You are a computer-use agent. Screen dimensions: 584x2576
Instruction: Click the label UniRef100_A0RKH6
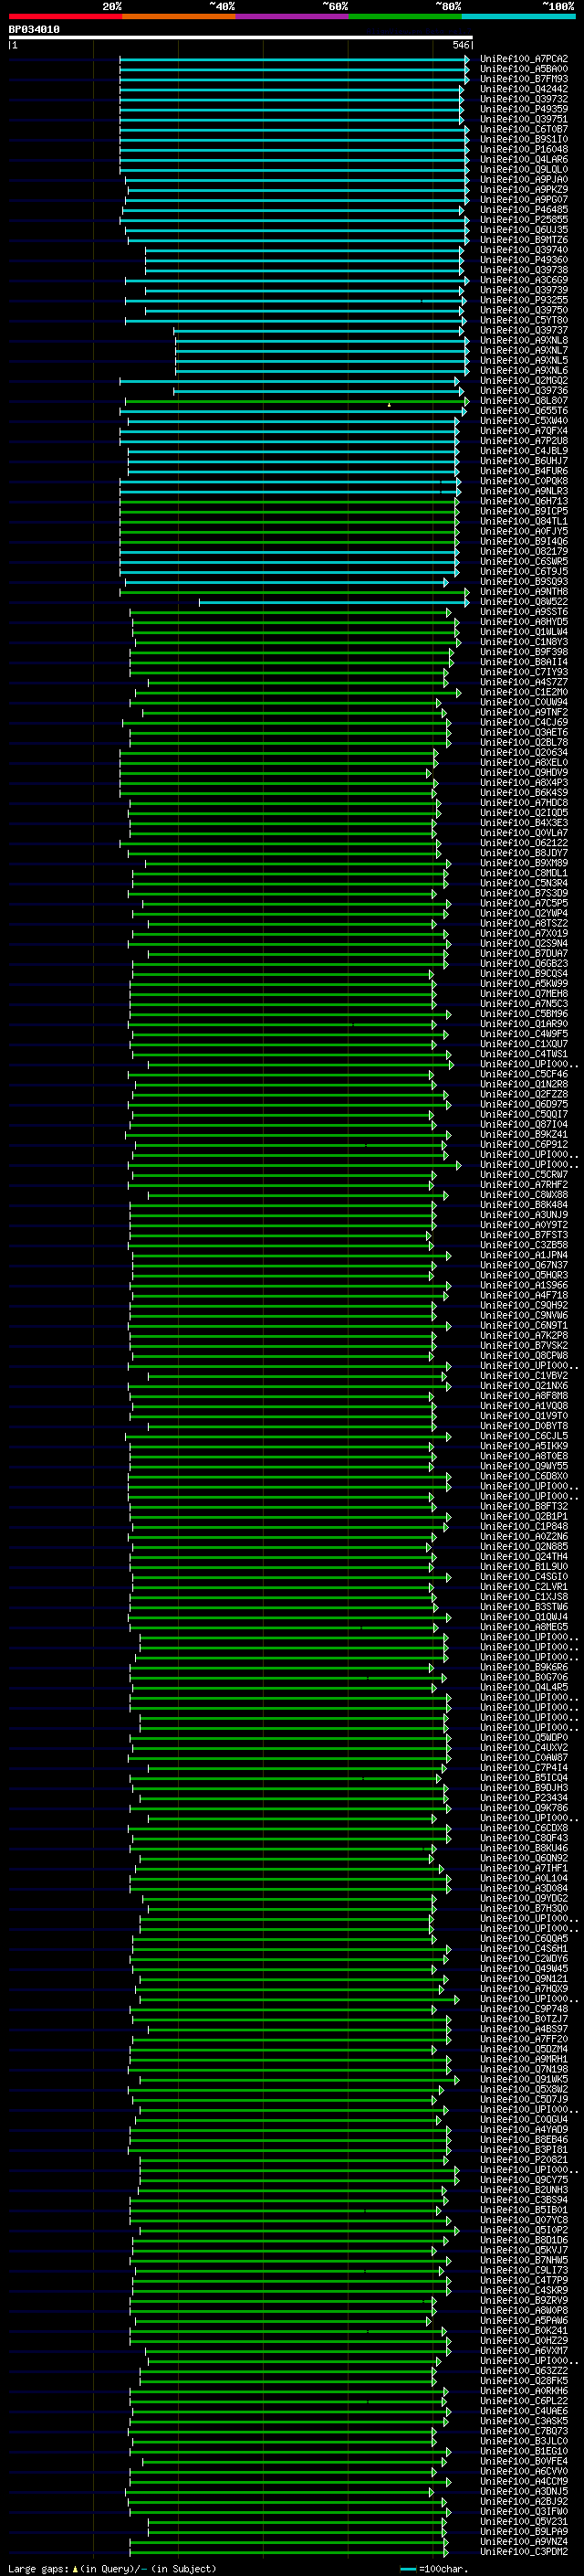click(524, 2390)
